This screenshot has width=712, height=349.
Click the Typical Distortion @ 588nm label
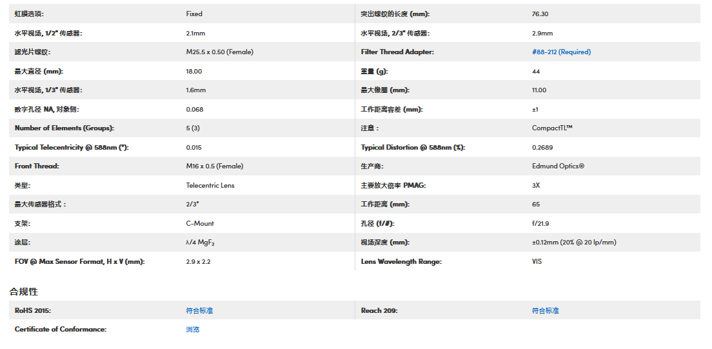pos(413,147)
